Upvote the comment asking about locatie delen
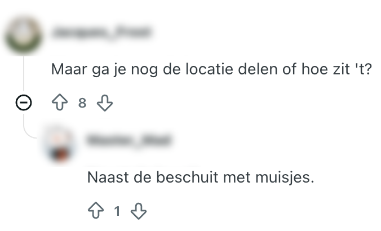 click(x=60, y=103)
